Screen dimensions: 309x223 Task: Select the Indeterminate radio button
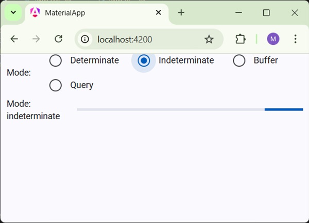tap(144, 60)
